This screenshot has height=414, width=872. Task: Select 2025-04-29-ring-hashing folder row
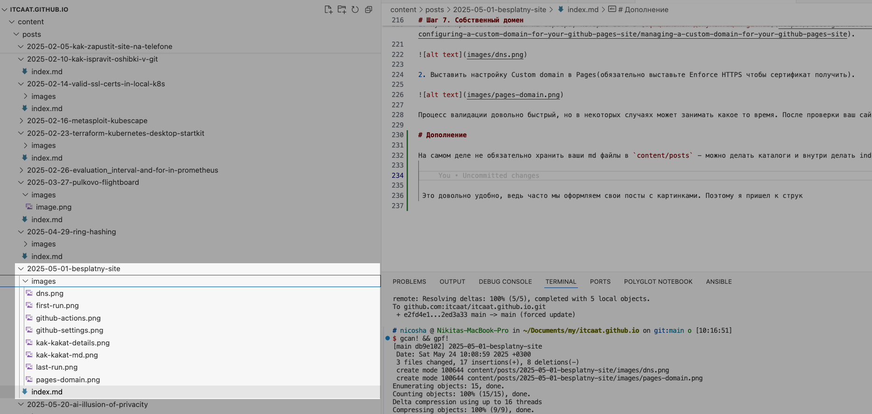tap(190, 232)
